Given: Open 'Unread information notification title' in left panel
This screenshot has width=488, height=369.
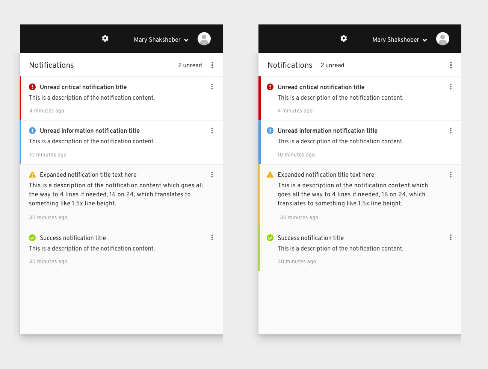Looking at the screenshot, I should [x=90, y=131].
